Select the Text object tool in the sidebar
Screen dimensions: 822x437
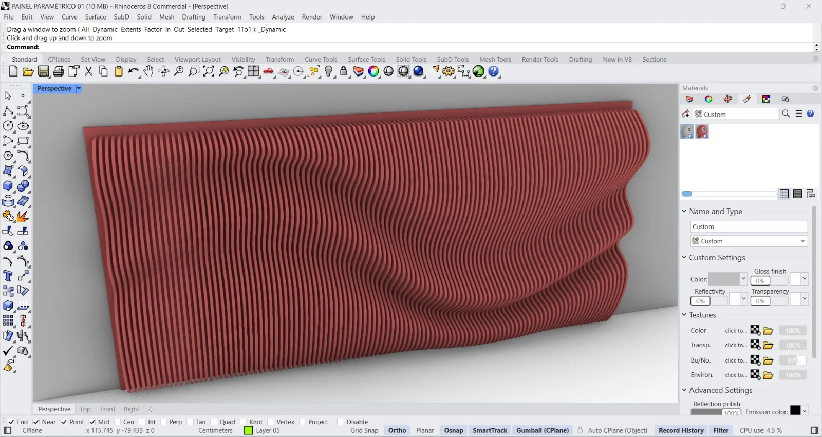coord(8,276)
